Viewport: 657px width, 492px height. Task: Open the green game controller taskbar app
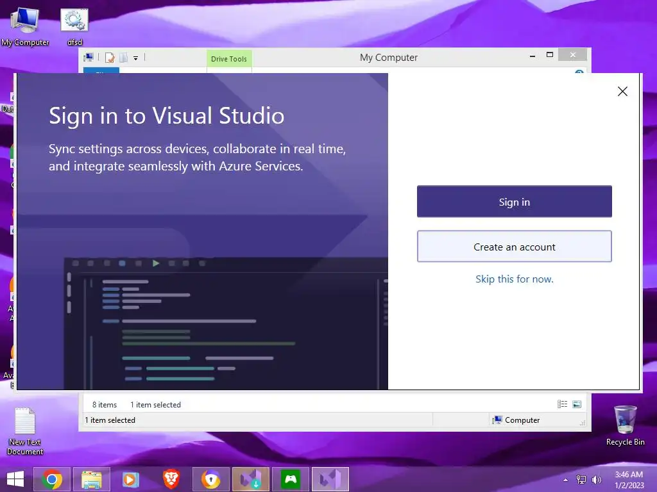click(x=291, y=479)
